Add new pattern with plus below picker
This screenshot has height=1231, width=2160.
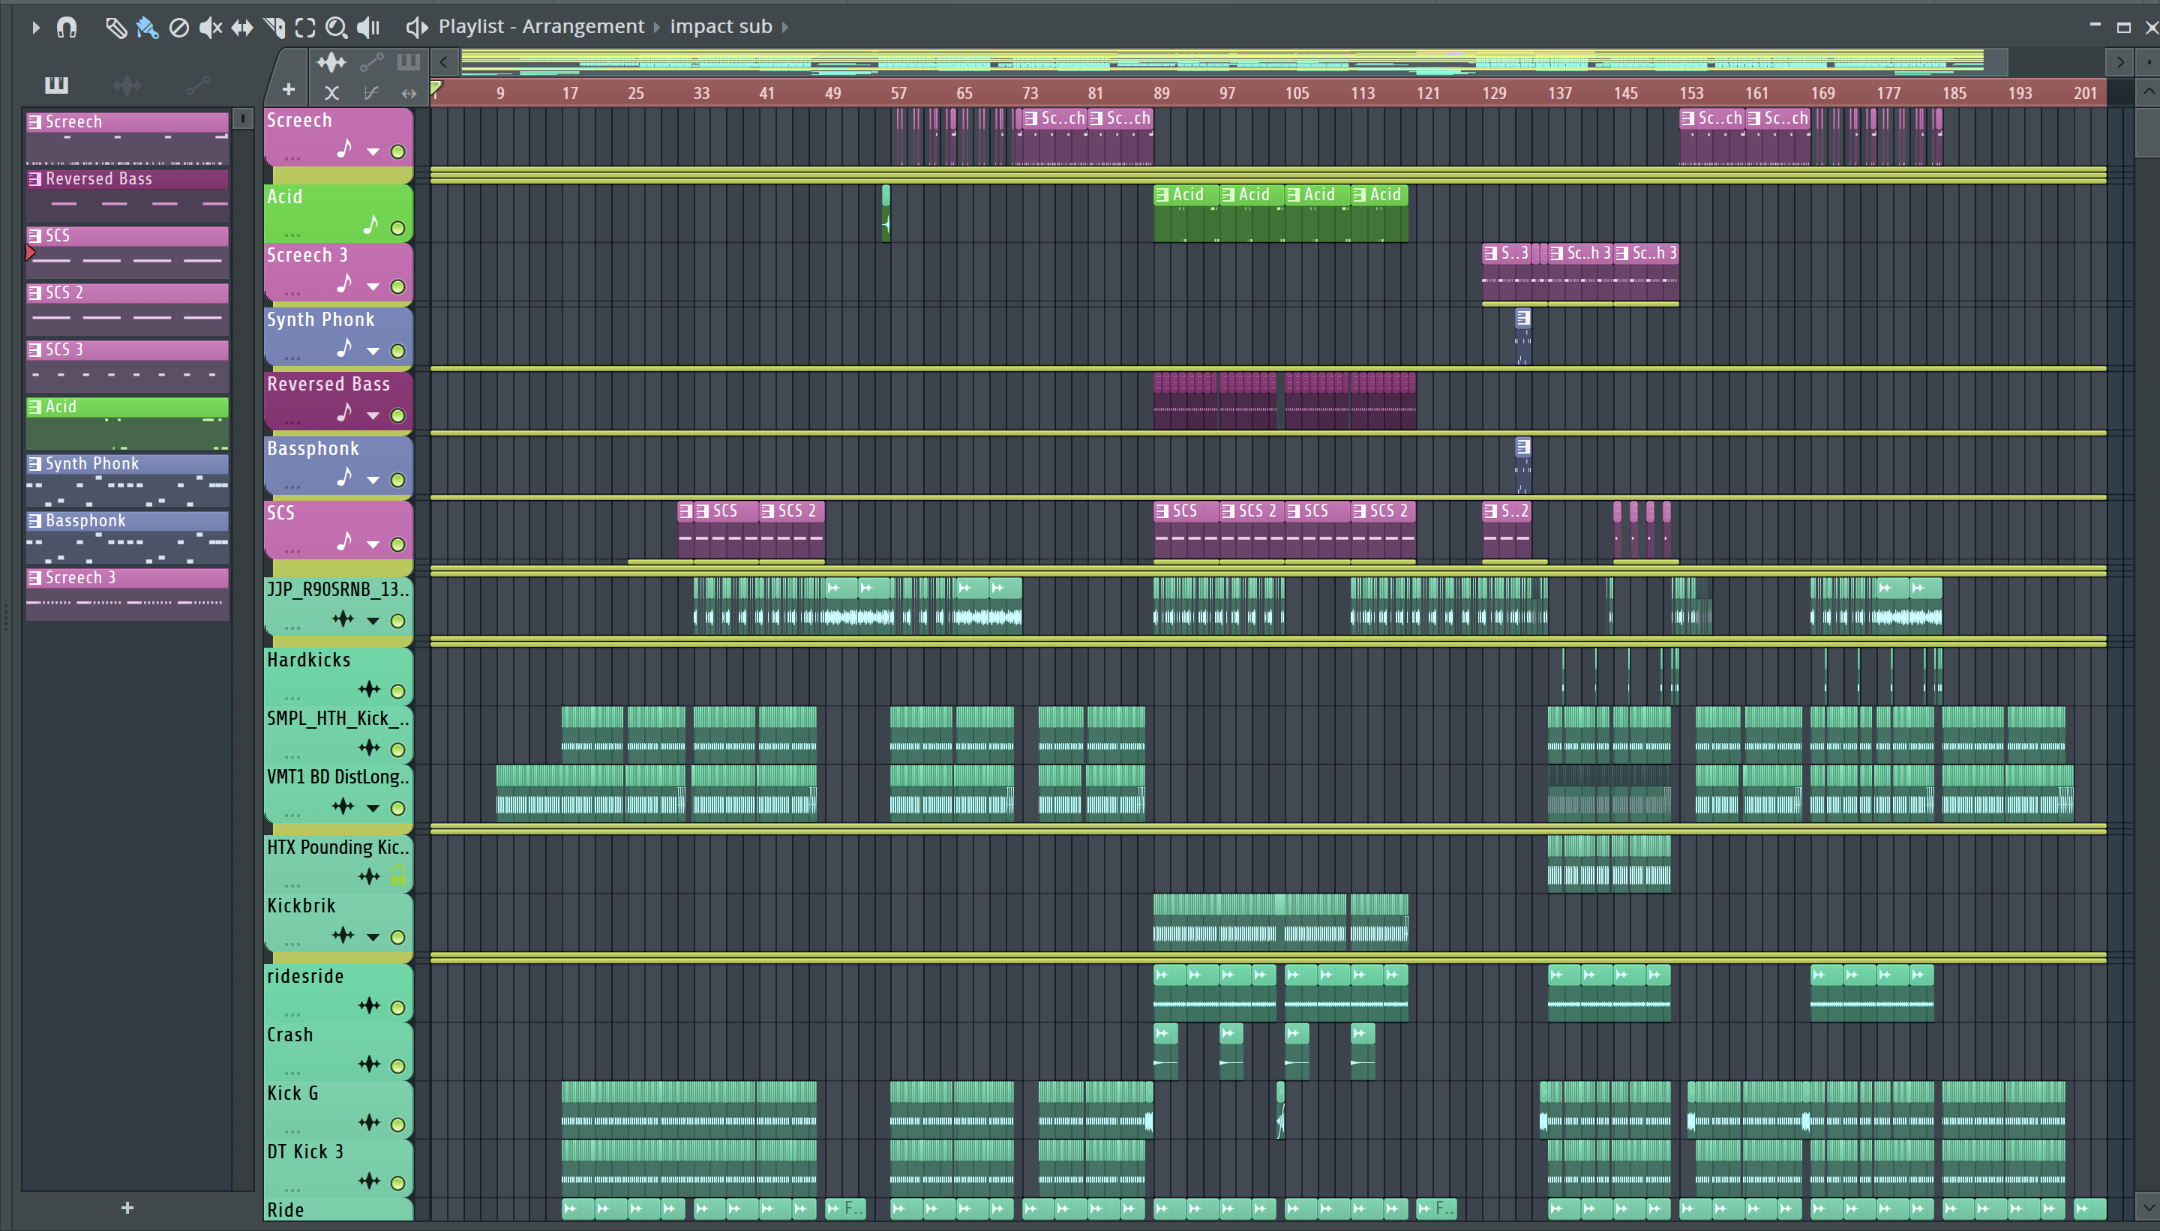[x=127, y=1207]
